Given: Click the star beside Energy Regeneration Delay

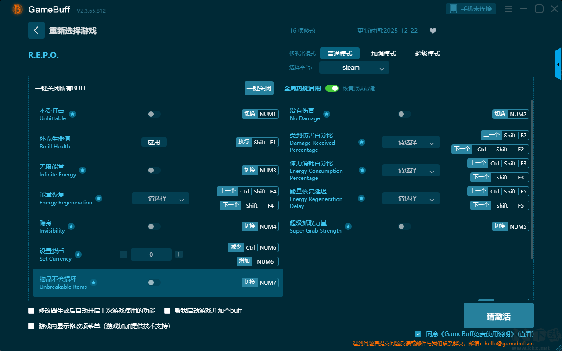Looking at the screenshot, I should [x=361, y=198].
